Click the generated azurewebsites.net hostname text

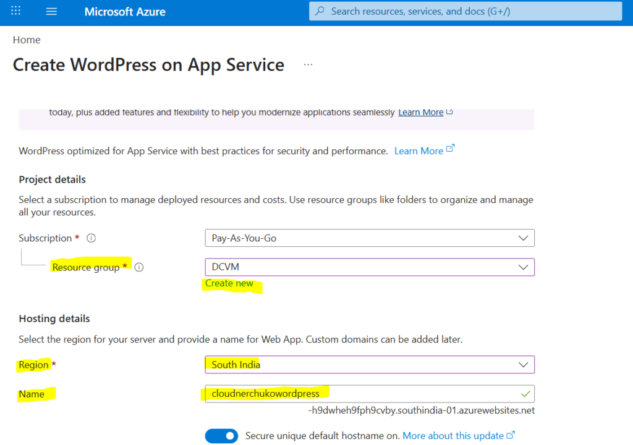[x=422, y=410]
